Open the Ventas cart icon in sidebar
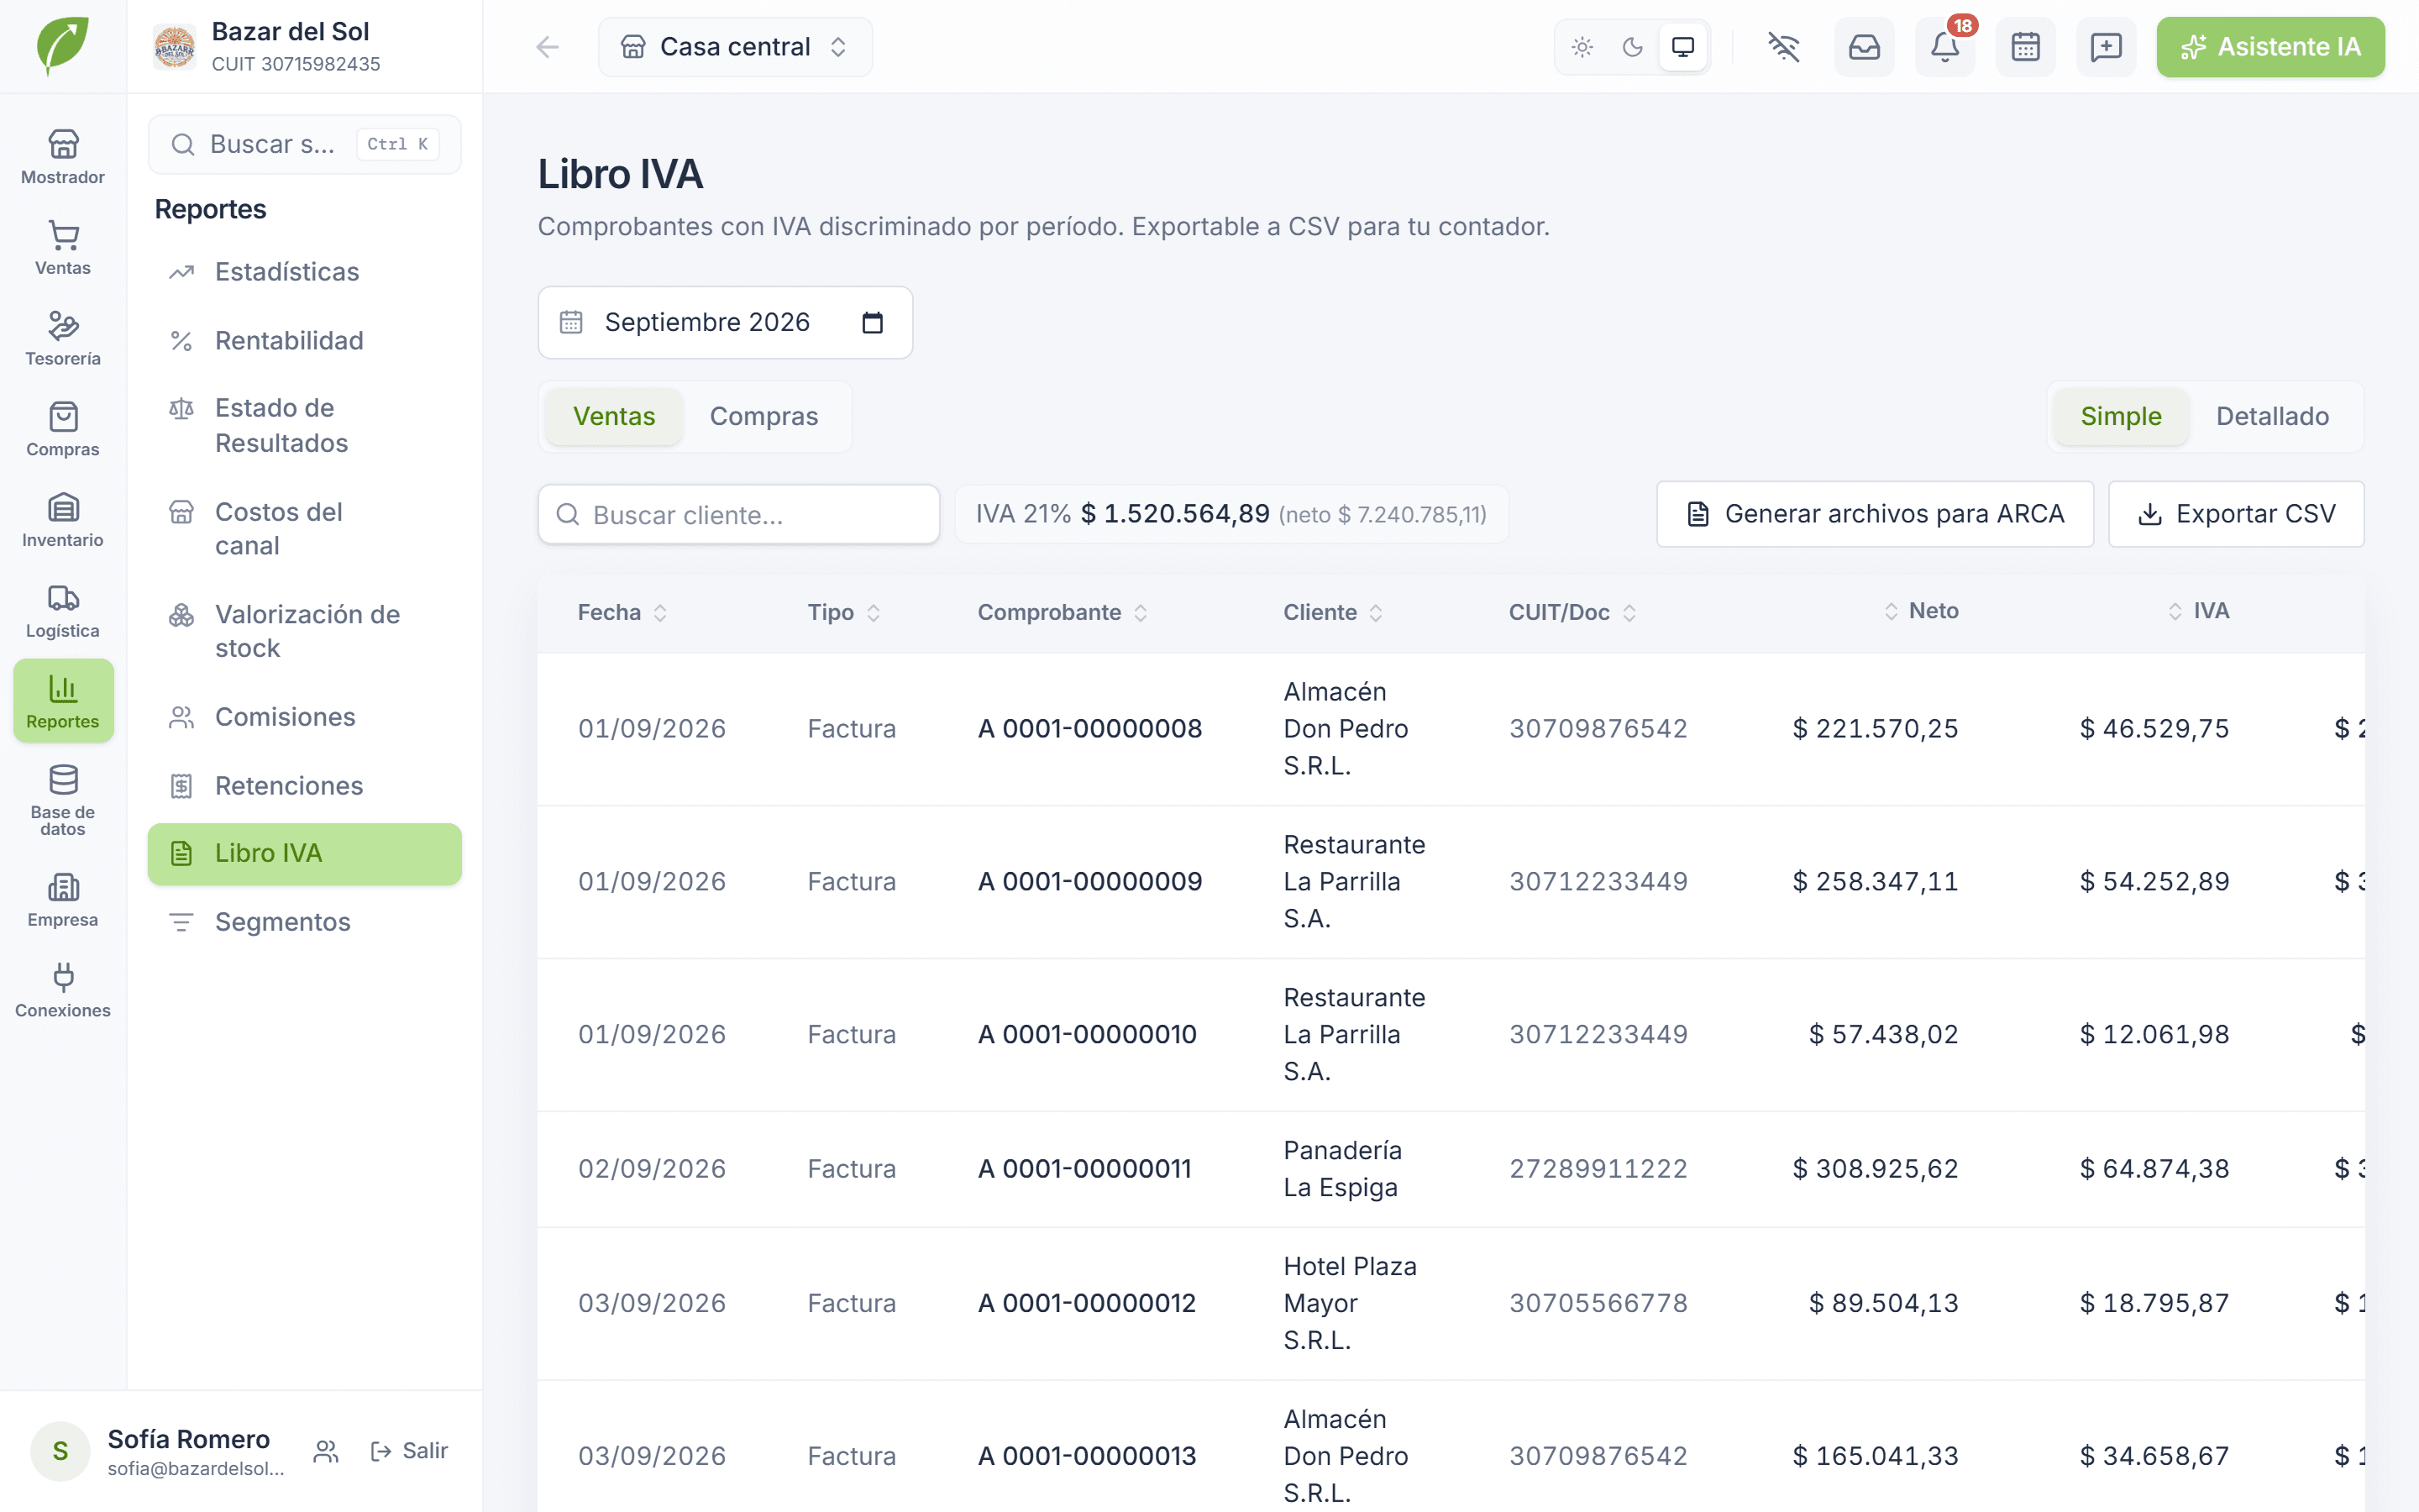This screenshot has width=2419, height=1512. click(x=63, y=248)
